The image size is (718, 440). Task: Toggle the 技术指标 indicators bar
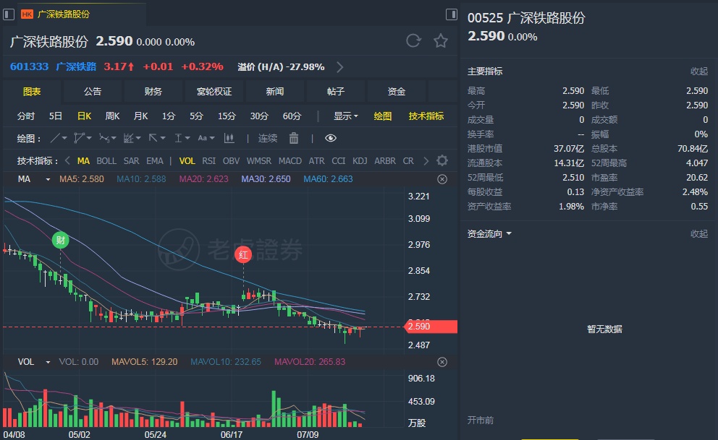[x=426, y=116]
